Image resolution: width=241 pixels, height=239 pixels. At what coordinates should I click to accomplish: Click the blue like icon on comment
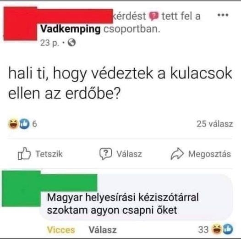coord(228,229)
